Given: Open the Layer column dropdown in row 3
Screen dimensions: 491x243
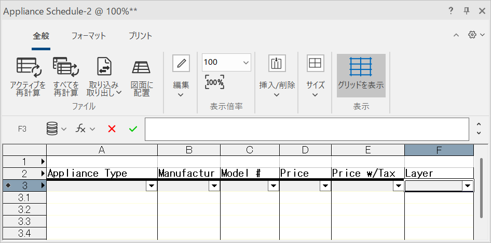Looking at the screenshot, I should pyautogui.click(x=468, y=186).
